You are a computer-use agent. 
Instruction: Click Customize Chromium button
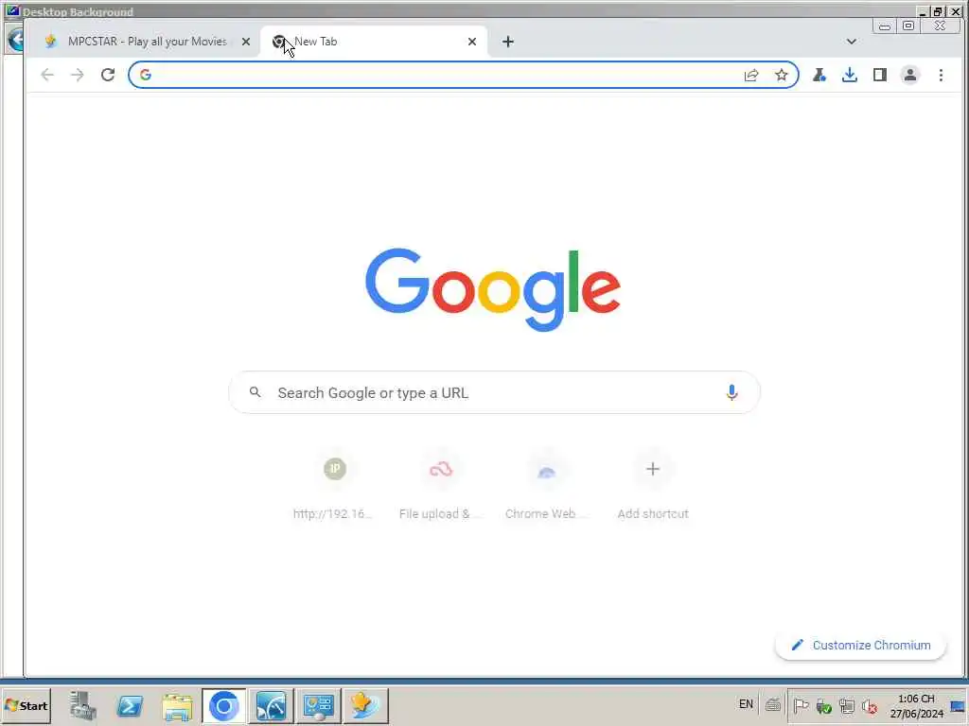pyautogui.click(x=861, y=645)
